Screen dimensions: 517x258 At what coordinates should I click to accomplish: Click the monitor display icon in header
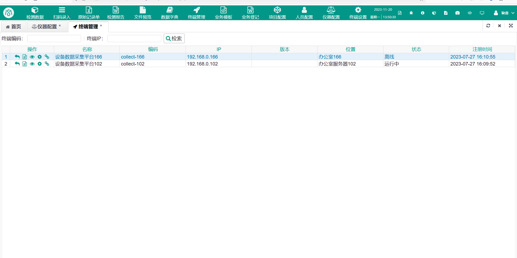482,13
